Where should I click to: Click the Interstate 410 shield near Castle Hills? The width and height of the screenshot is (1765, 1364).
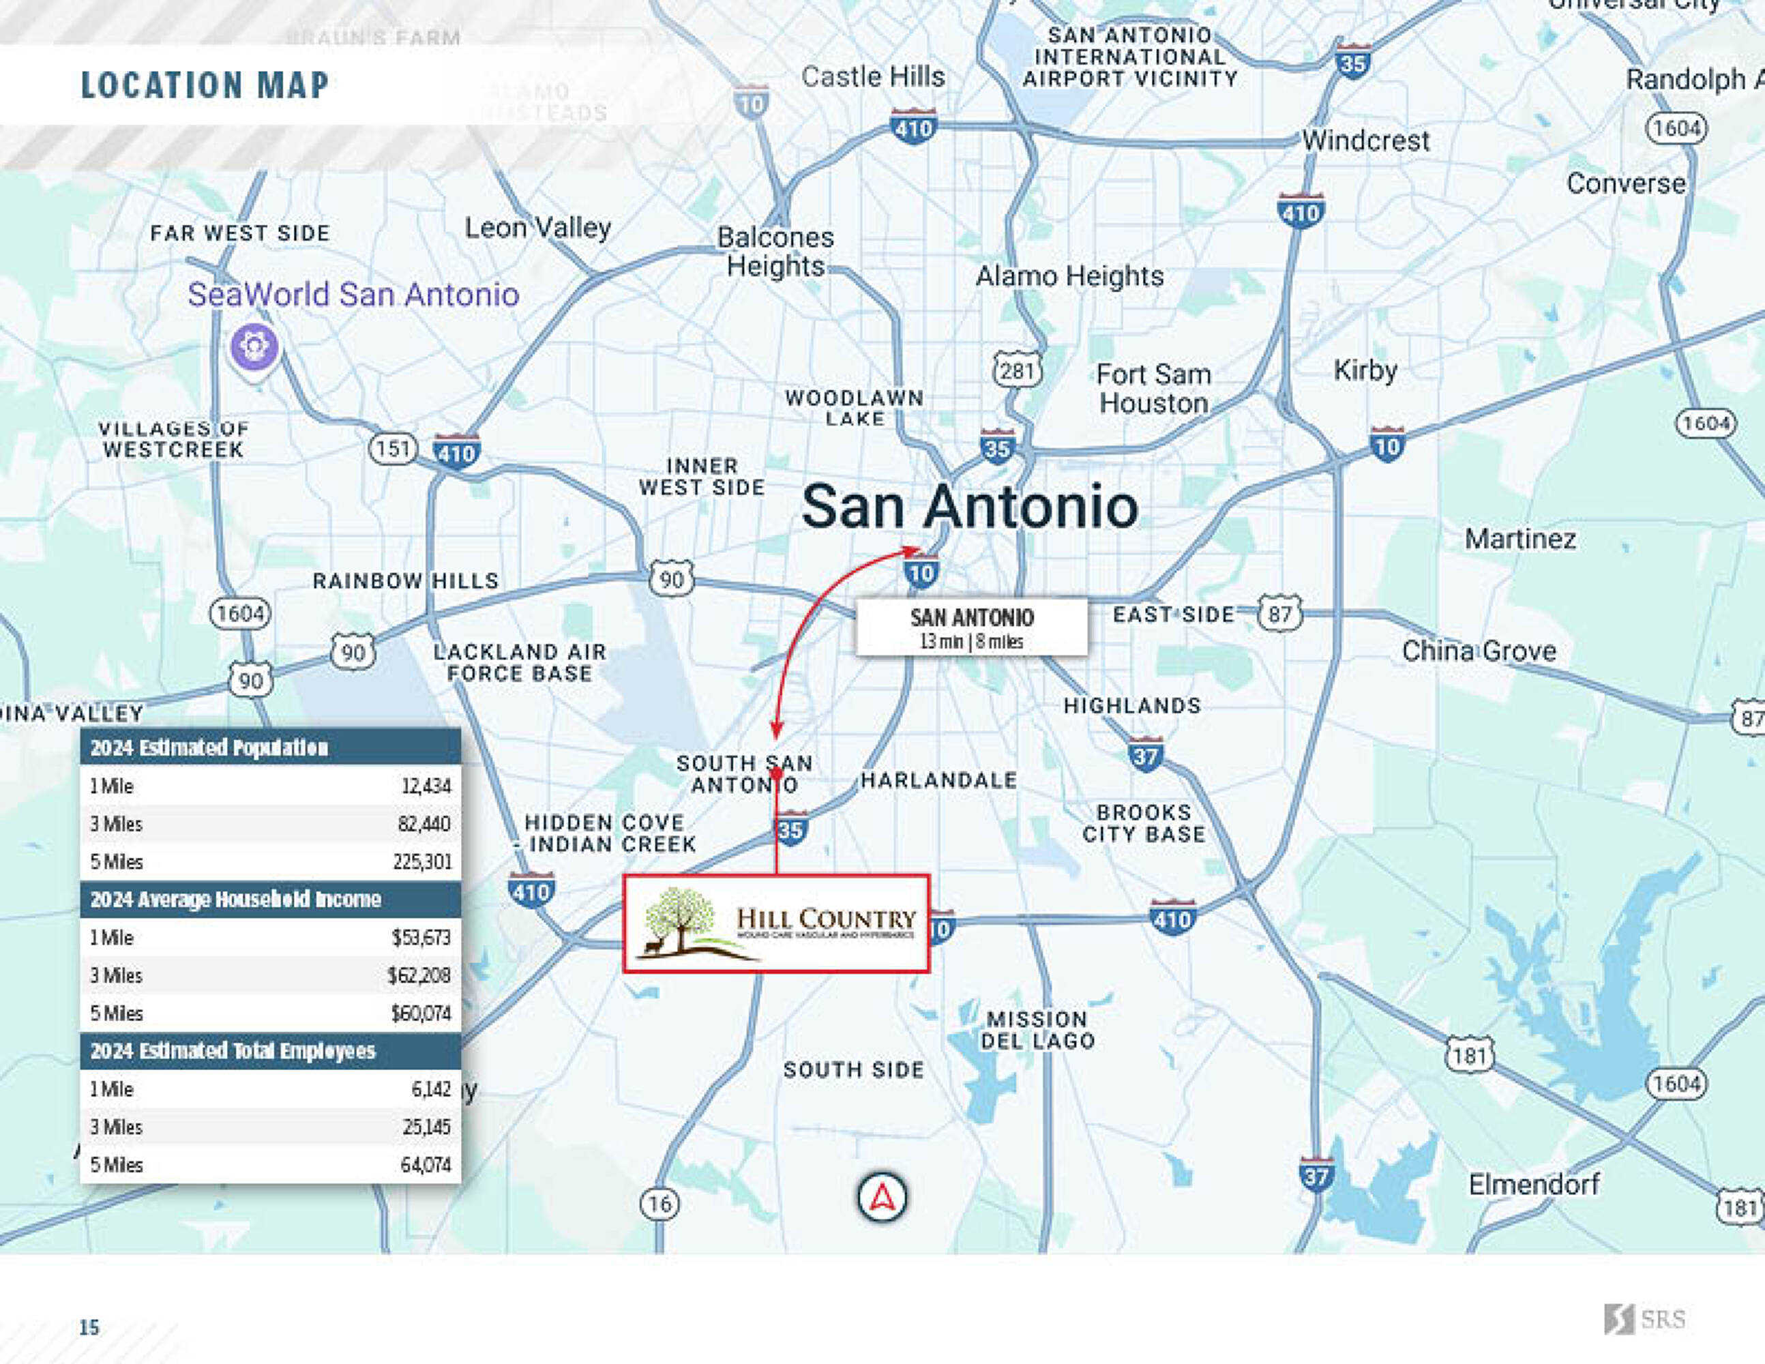coord(913,127)
